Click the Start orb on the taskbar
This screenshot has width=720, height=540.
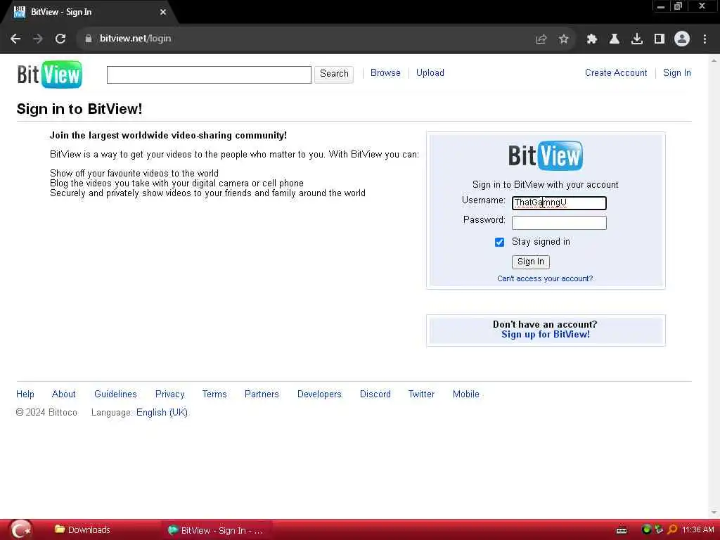coord(20,530)
